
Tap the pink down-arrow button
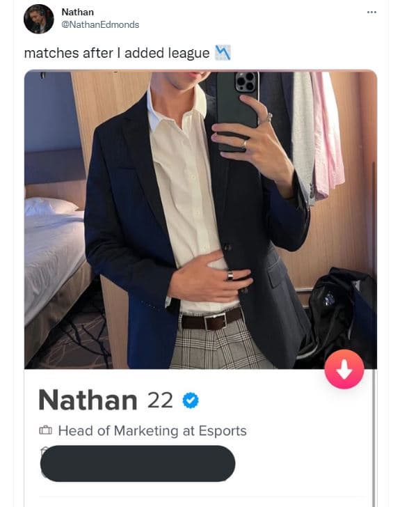(x=344, y=369)
